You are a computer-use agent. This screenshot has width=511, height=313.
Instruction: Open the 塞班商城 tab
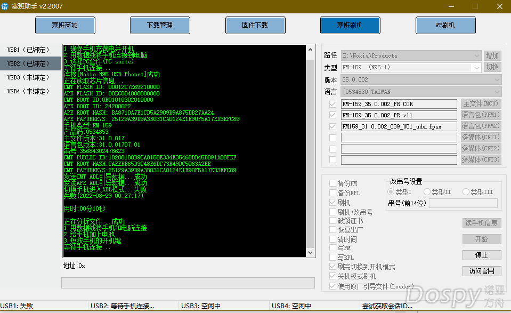65,25
